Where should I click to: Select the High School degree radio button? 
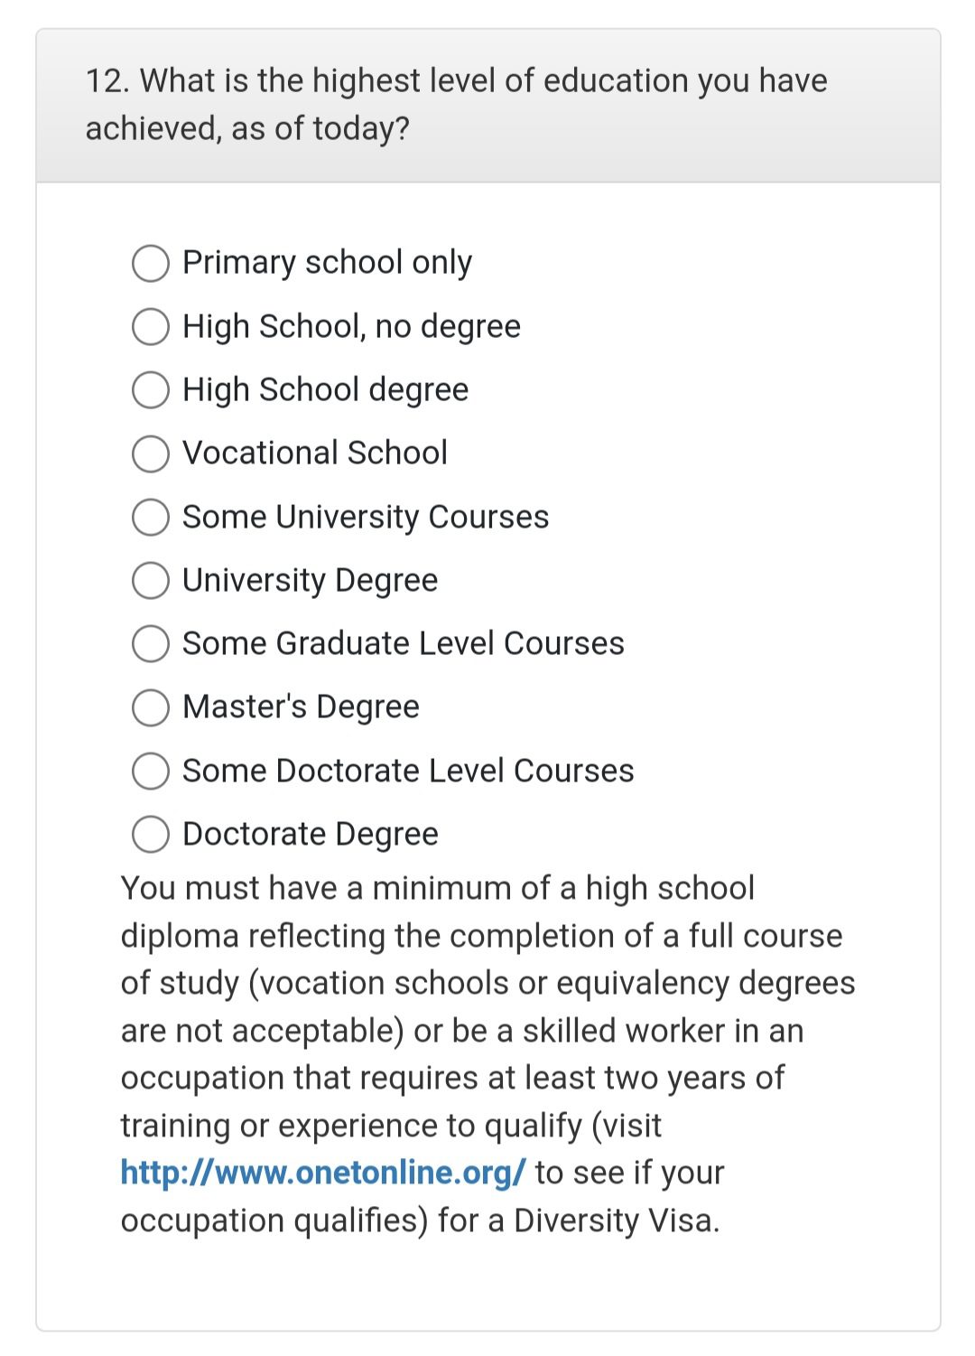tap(151, 390)
